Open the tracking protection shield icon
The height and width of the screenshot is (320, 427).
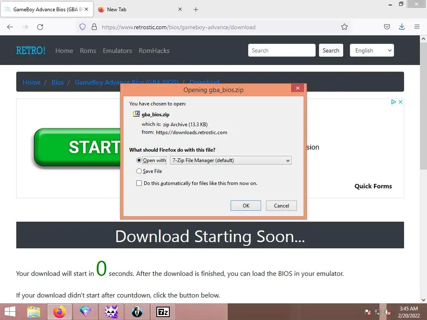coord(83,27)
